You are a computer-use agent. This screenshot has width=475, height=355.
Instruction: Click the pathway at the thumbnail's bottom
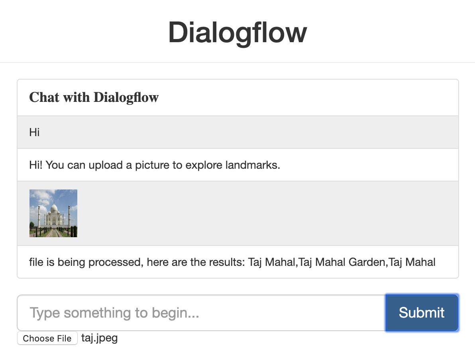(53, 234)
